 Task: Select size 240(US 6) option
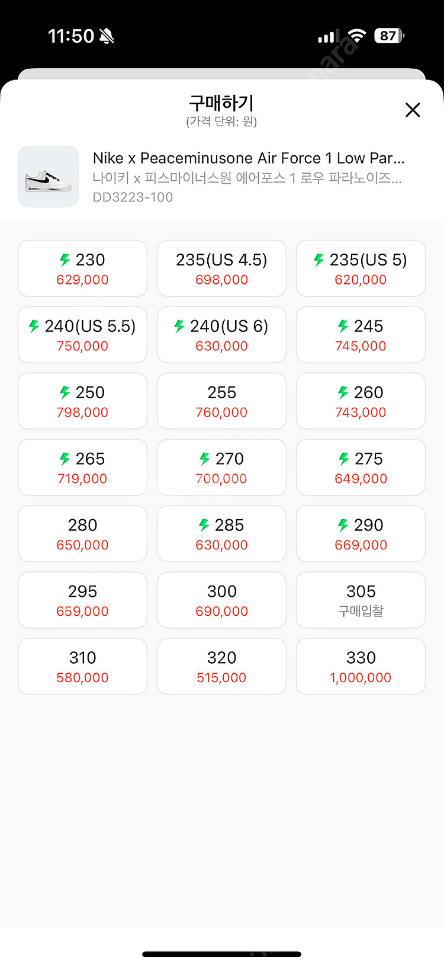click(221, 335)
